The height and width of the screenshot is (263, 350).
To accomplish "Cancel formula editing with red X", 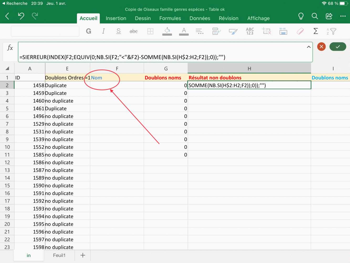I will (321, 47).
